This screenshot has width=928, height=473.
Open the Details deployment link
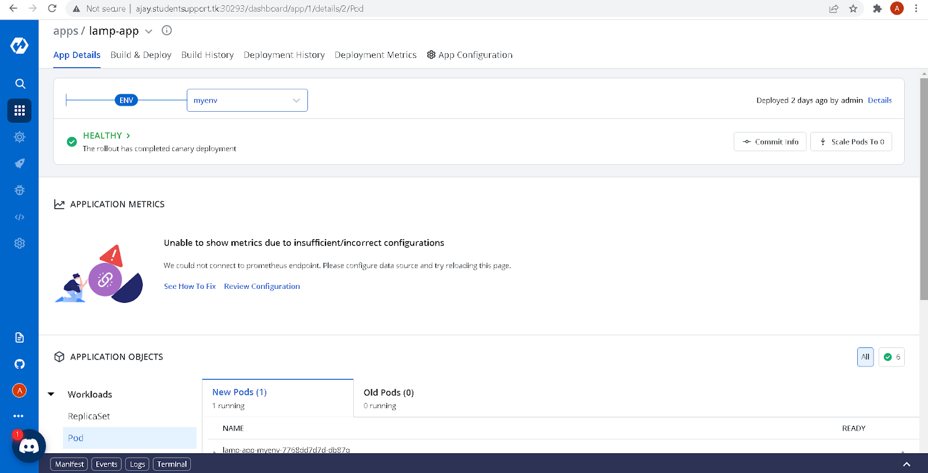point(880,100)
